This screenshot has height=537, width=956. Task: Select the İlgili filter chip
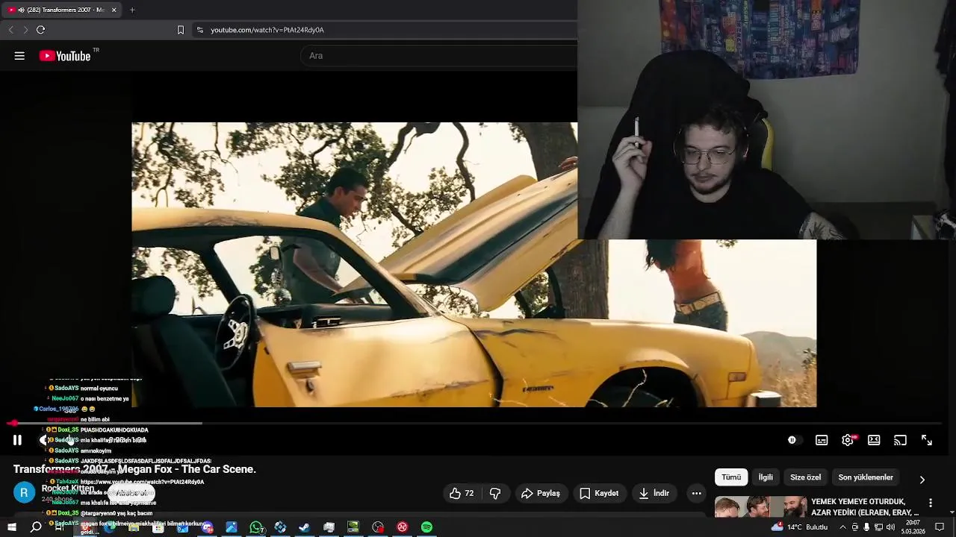pos(766,477)
